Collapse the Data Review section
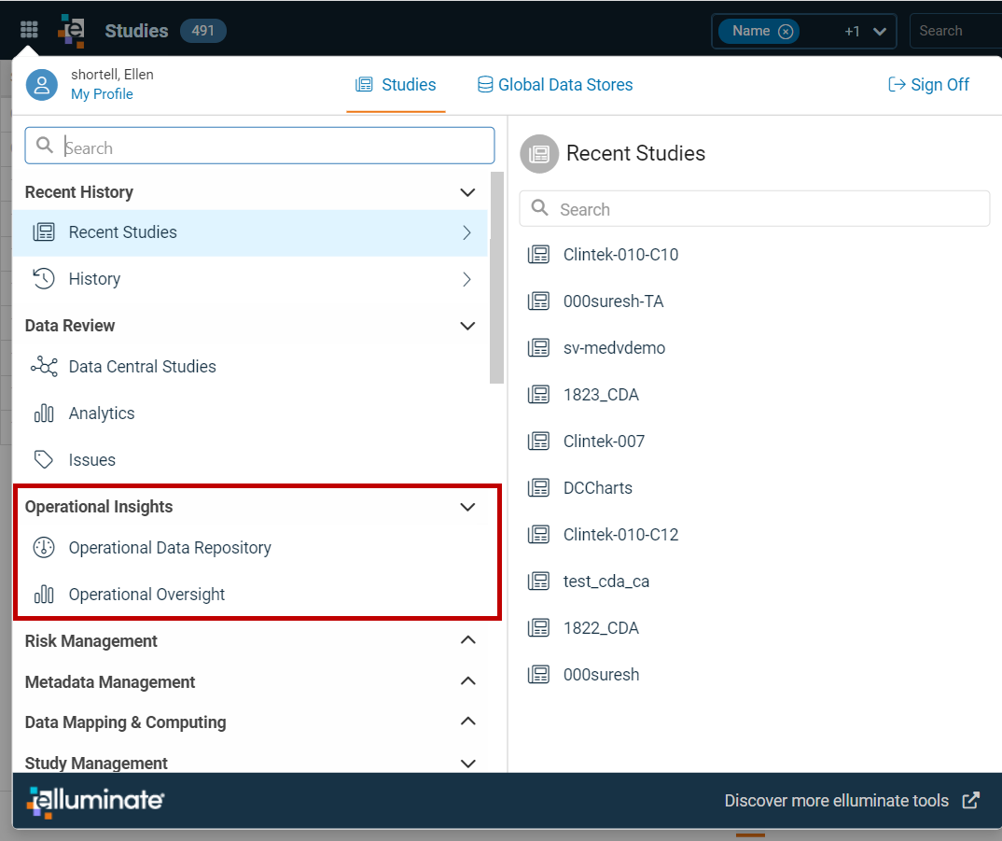Image resolution: width=1002 pixels, height=841 pixels. click(x=467, y=326)
